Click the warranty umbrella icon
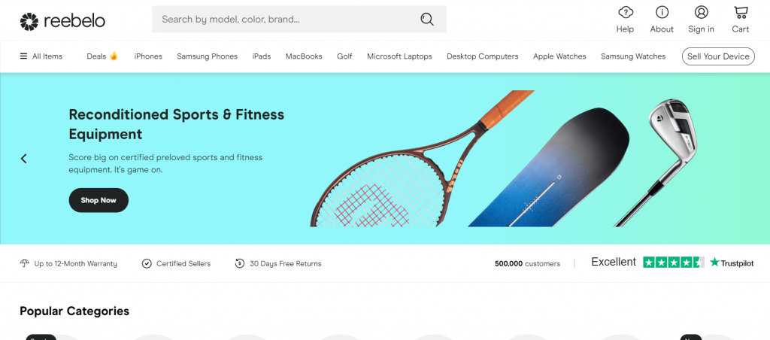The image size is (770, 340). point(25,263)
